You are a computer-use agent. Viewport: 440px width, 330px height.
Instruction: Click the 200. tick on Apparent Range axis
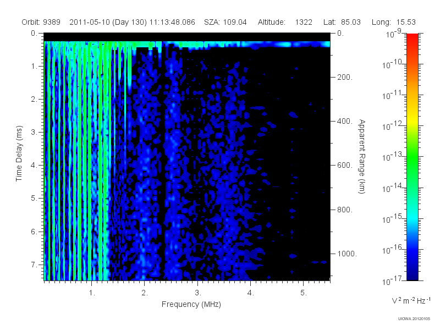click(x=345, y=77)
